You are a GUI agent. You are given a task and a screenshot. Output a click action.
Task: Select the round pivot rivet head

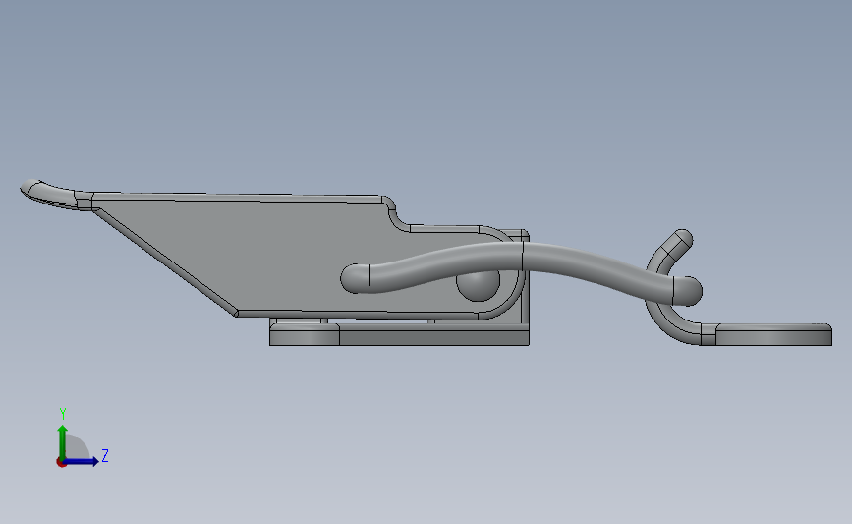pyautogui.click(x=478, y=285)
